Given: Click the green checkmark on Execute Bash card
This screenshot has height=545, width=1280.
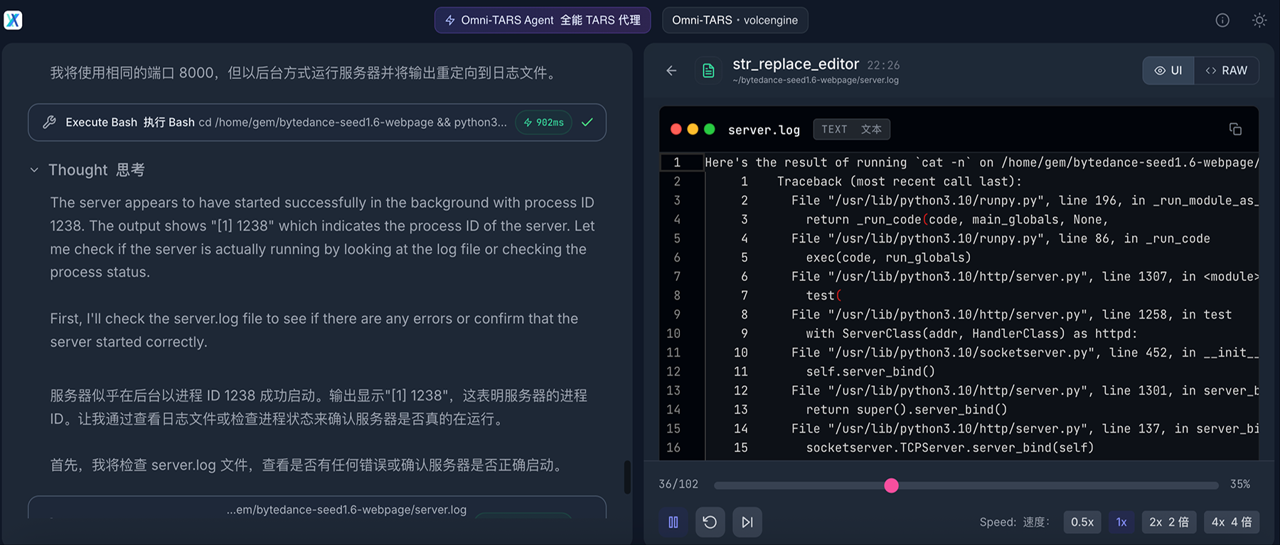Looking at the screenshot, I should 587,122.
